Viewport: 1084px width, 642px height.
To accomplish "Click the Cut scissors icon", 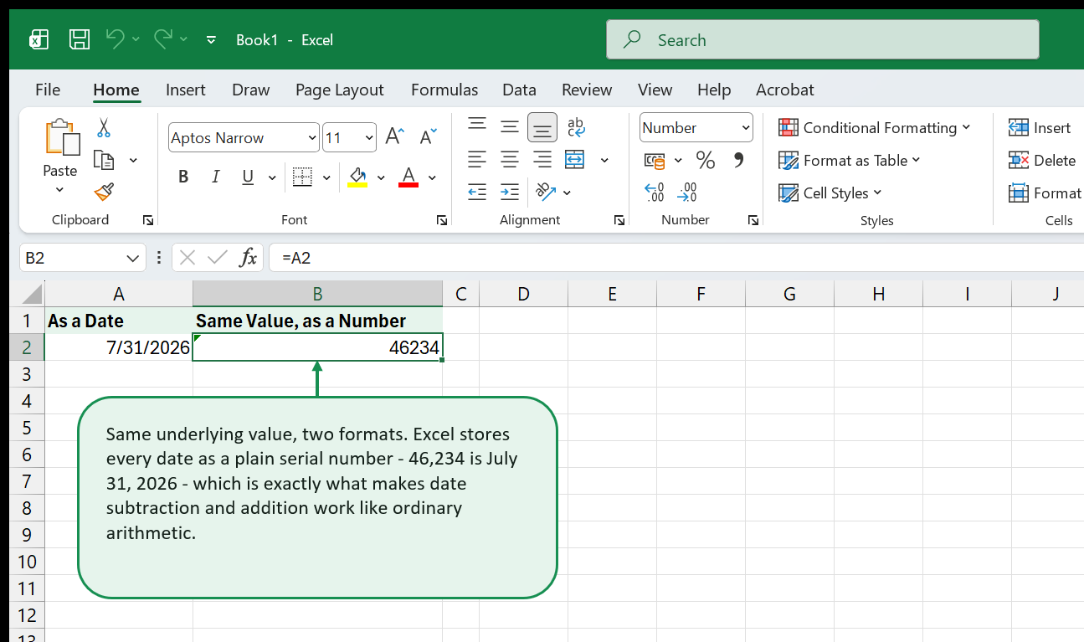I will click(104, 128).
